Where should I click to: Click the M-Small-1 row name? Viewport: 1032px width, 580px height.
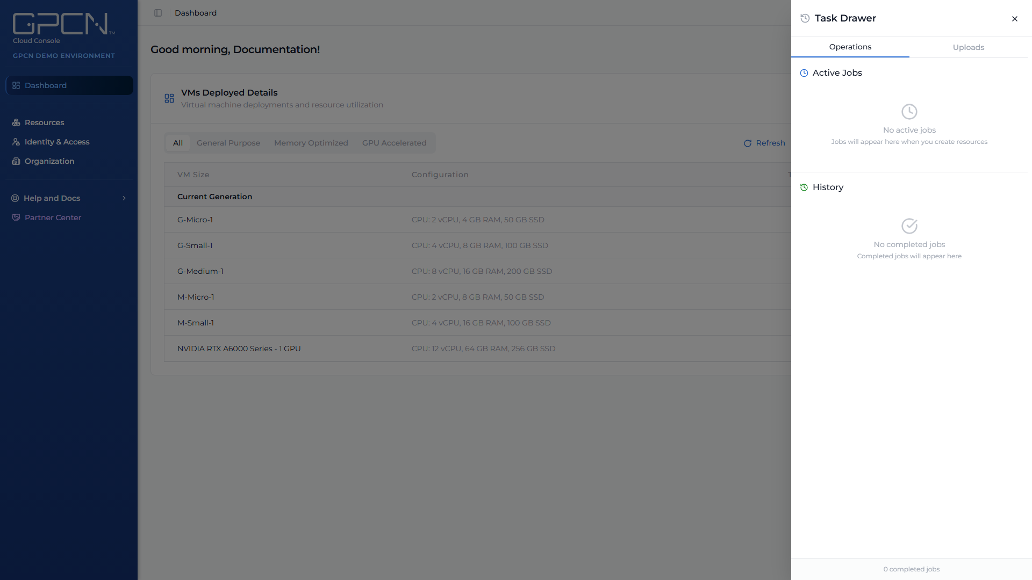tap(196, 323)
